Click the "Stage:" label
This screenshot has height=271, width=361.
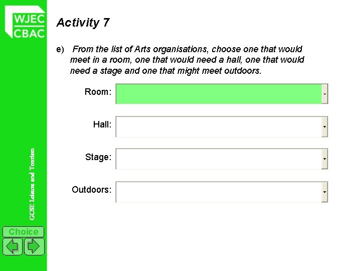[x=98, y=157]
